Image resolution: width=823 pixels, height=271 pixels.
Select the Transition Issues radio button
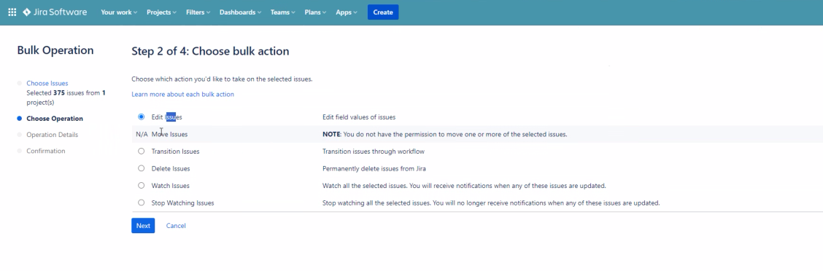[142, 151]
